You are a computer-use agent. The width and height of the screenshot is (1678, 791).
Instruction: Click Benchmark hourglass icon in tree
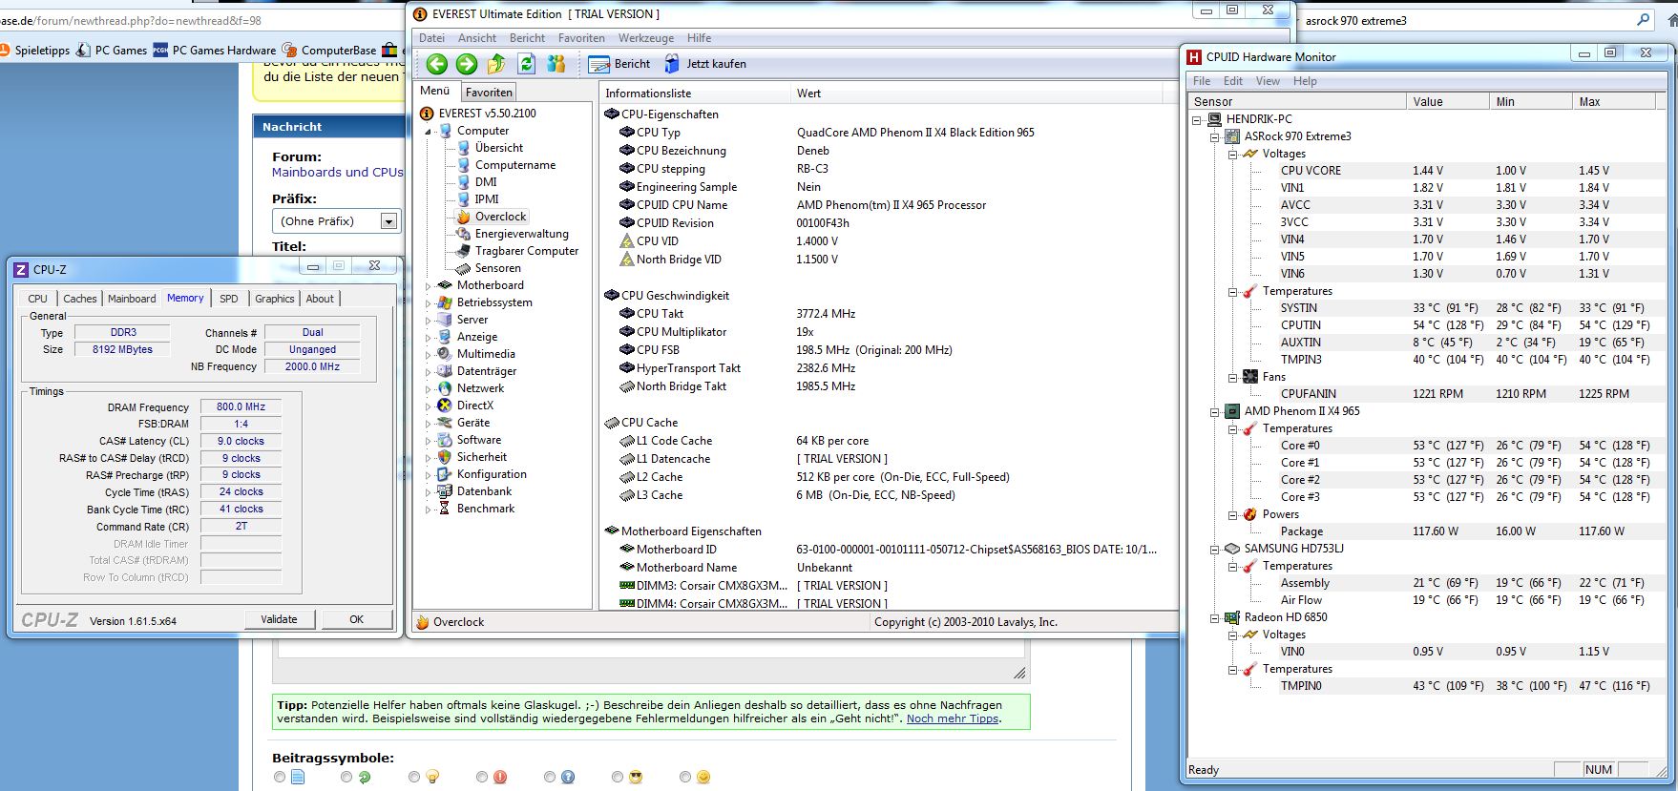coord(445,509)
